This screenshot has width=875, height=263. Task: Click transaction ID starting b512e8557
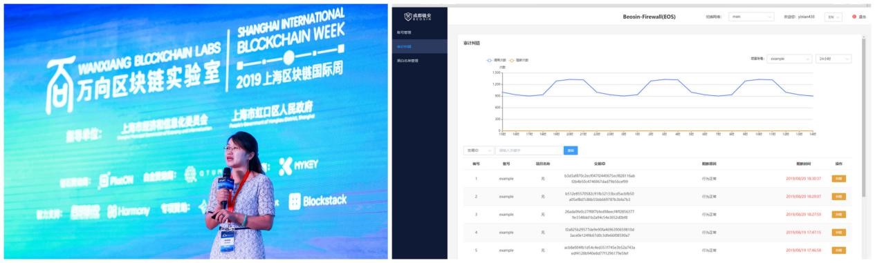[x=600, y=196]
